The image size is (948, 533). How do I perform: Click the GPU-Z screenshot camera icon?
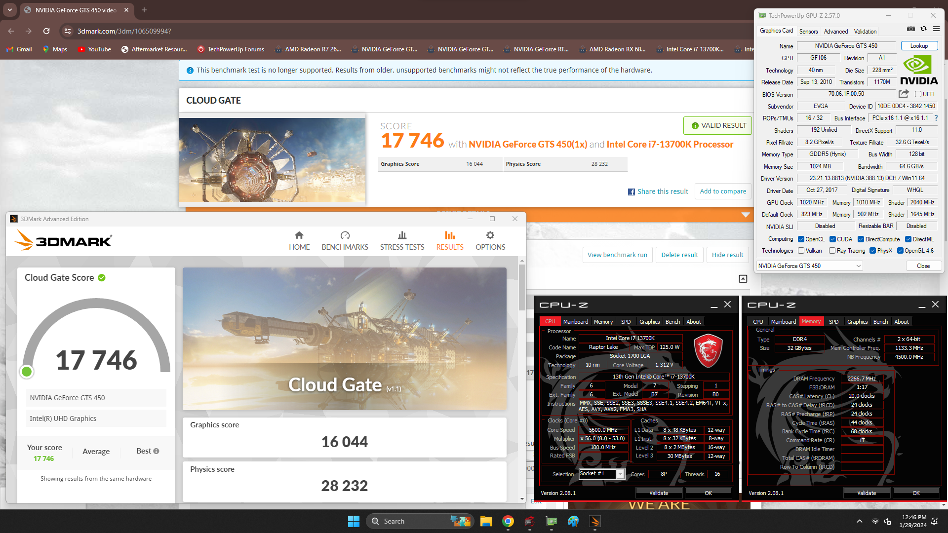click(x=911, y=29)
